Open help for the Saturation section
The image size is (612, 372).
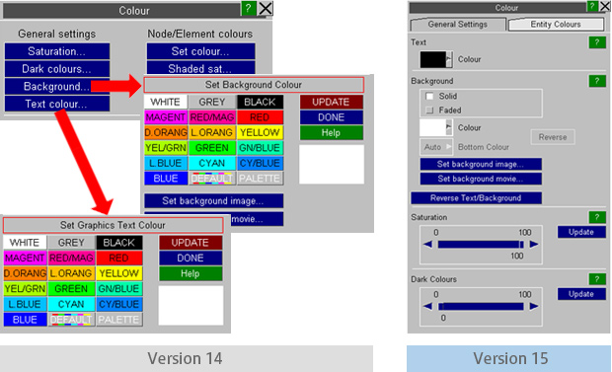[597, 217]
